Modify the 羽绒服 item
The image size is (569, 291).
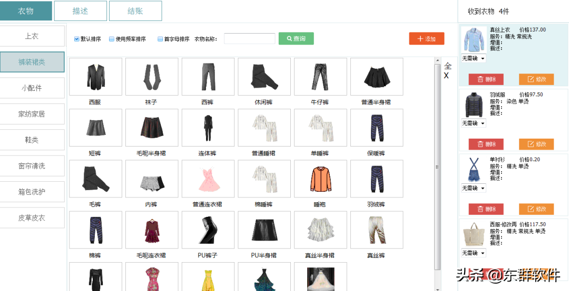(536, 144)
